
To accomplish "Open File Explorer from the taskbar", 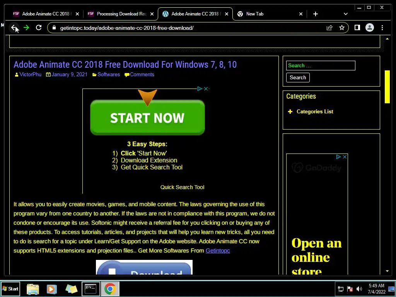I will click(x=33, y=289).
